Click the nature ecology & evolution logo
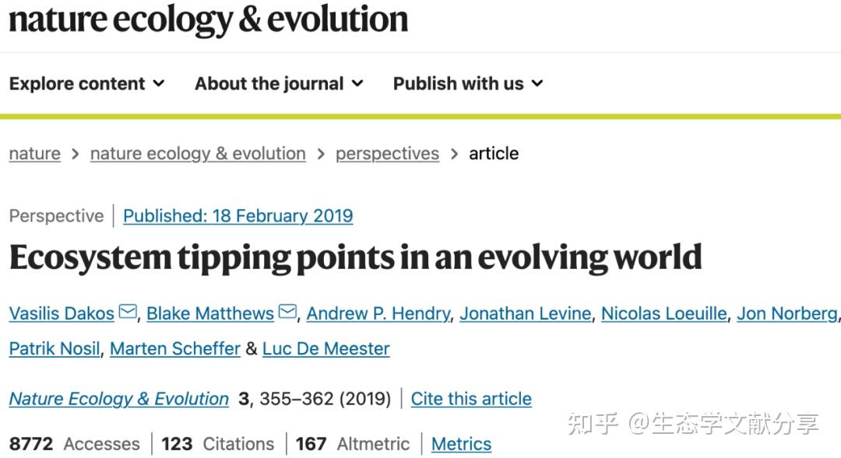841x458 pixels. pos(208,19)
